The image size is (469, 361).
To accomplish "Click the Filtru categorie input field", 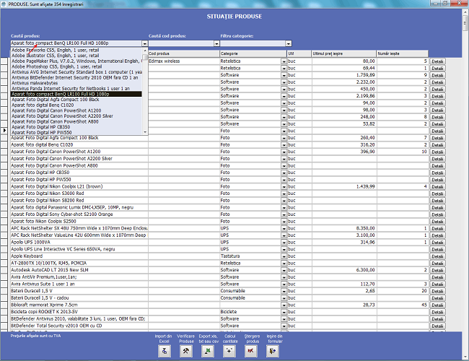I will 253,43.
